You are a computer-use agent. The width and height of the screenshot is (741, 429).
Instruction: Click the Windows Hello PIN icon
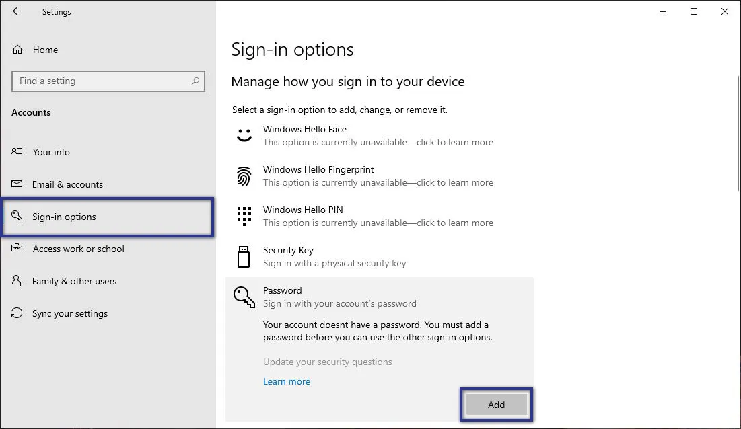[x=244, y=215]
